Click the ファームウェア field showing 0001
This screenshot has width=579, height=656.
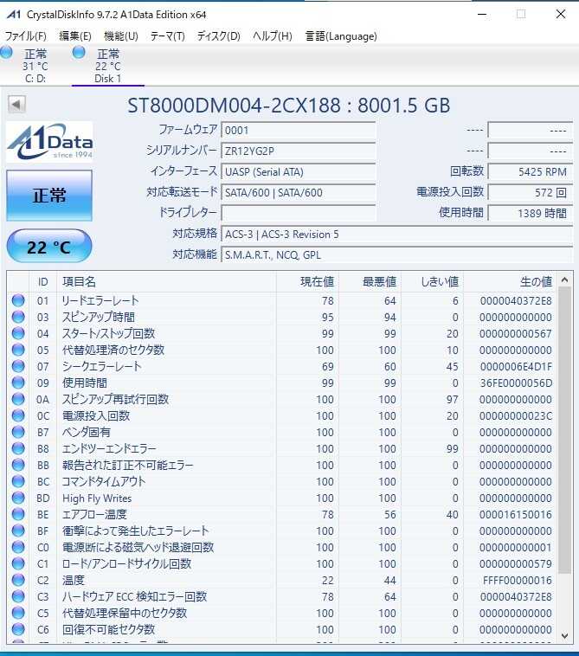[298, 130]
